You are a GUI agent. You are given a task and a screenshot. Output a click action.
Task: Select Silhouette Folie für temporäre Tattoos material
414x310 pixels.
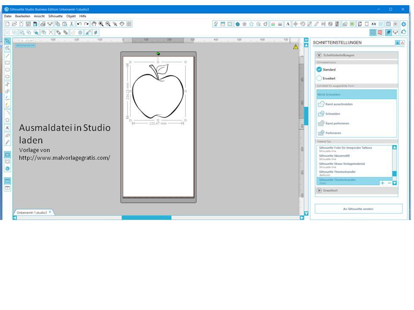point(354,149)
